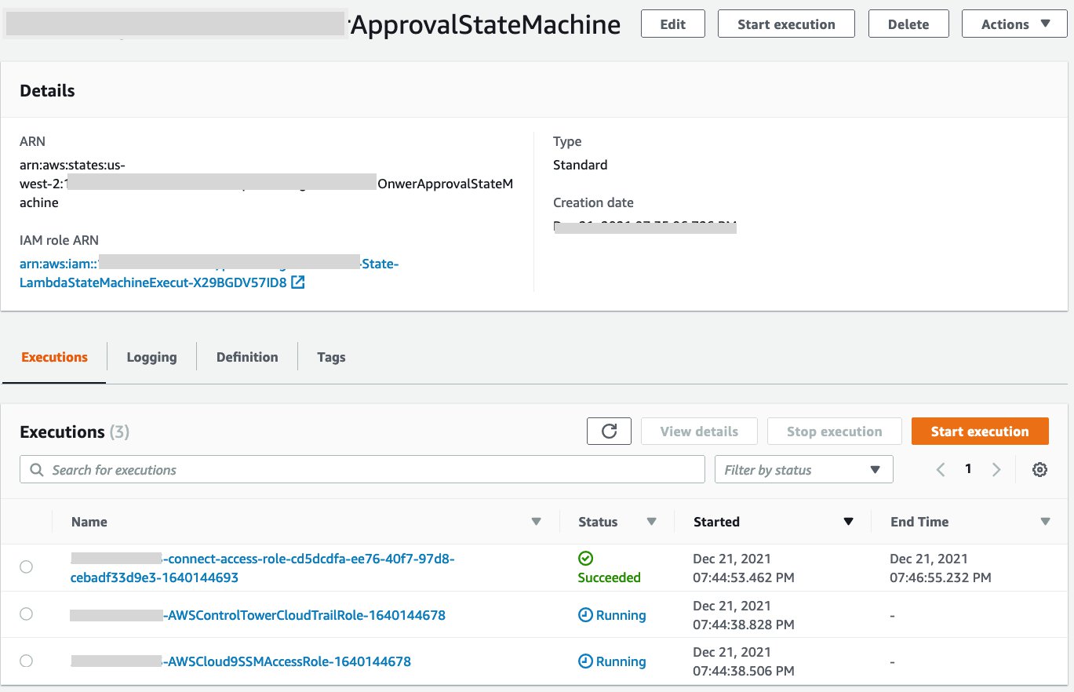
Task: Go to previous page arrow
Action: 941,470
